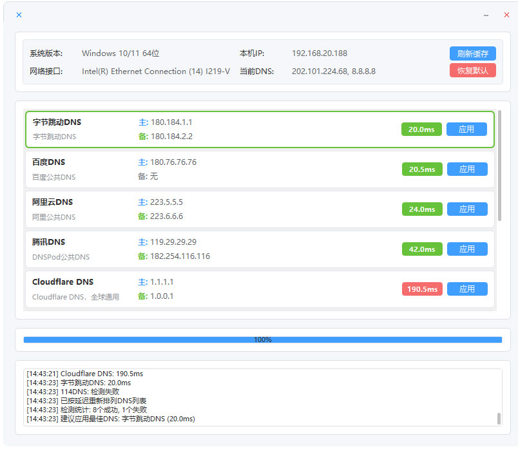Image resolution: width=518 pixels, height=449 pixels.
Task: Click the 本机IP label
Action: [x=252, y=53]
